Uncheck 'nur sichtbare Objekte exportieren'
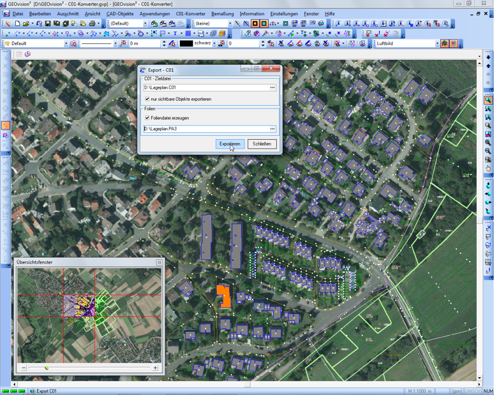 147,99
